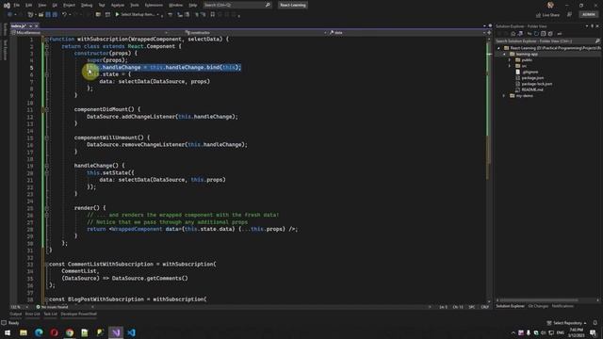The image size is (603, 339).
Task: Click the No issues found indicator
Action: coord(53,307)
